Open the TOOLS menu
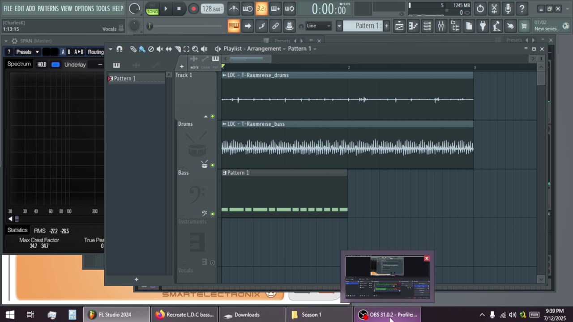Image resolution: width=573 pixels, height=322 pixels. (103, 8)
